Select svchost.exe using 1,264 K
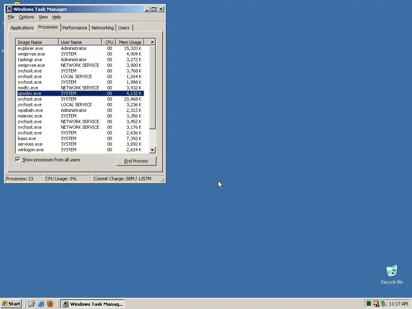Image resolution: width=412 pixels, height=309 pixels. [80, 76]
